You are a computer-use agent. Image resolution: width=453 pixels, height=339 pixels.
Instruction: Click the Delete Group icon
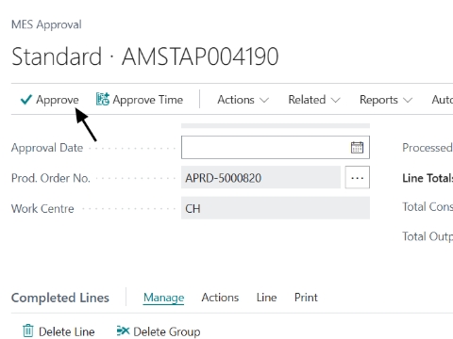[123, 331]
